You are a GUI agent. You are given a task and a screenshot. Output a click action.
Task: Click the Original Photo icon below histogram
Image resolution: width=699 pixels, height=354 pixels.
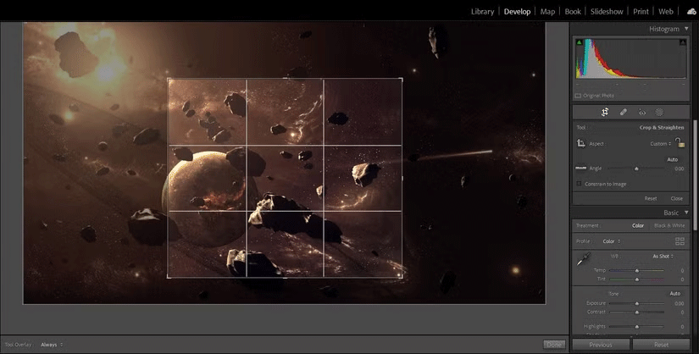[578, 96]
